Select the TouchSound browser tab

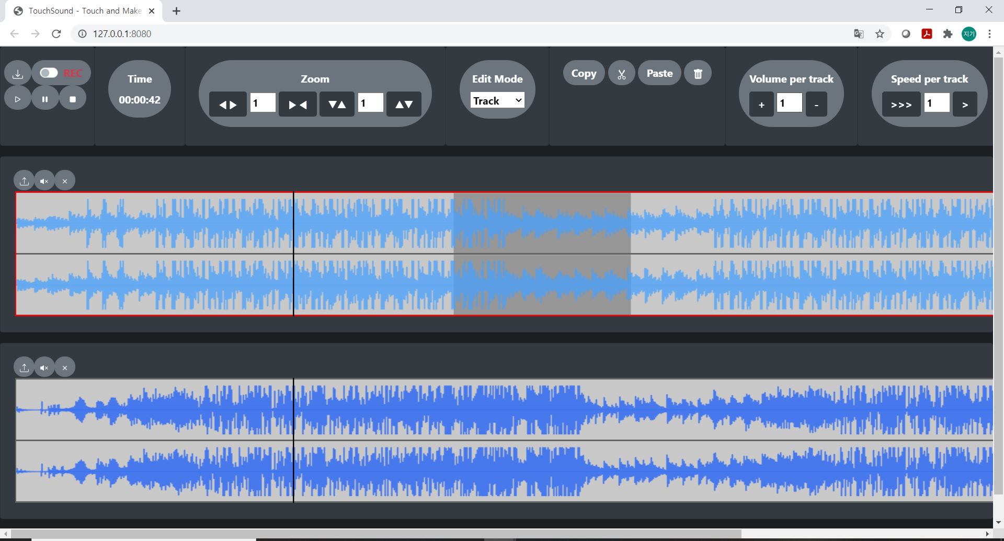84,11
